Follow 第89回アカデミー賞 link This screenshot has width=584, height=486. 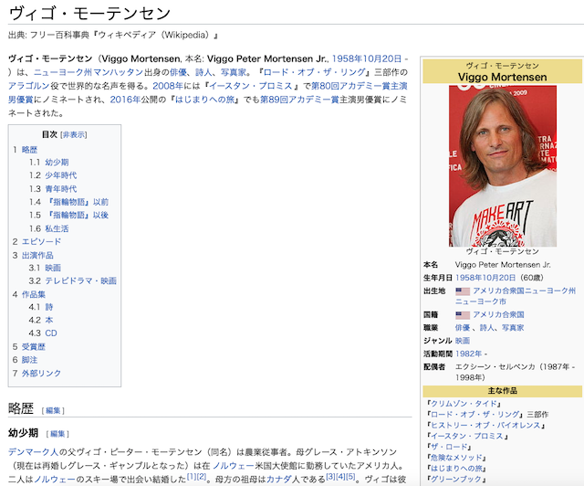tap(299, 100)
